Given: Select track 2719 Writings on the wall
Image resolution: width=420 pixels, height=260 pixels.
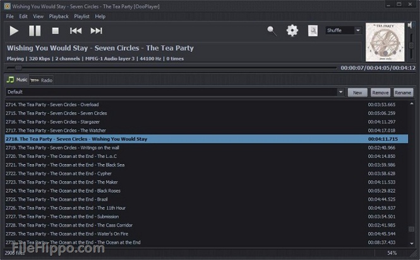Looking at the screenshot, I should pos(207,148).
